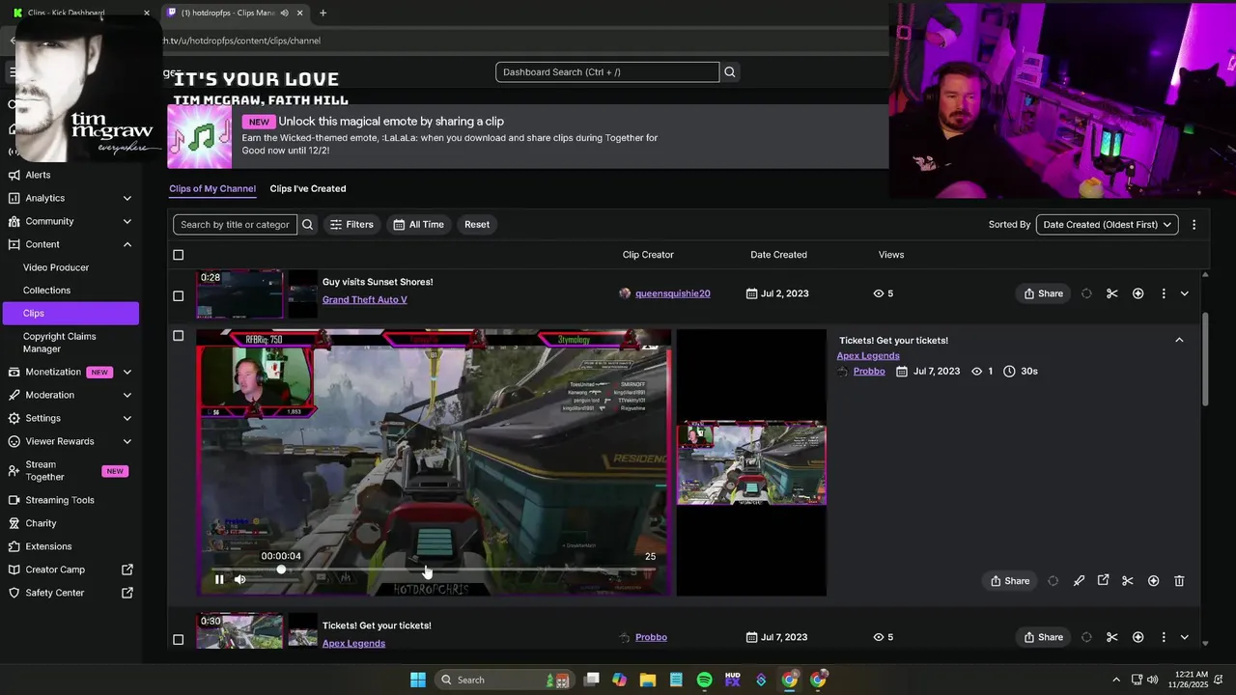
Task: Share the expanded Tickets clip
Action: [1010, 580]
